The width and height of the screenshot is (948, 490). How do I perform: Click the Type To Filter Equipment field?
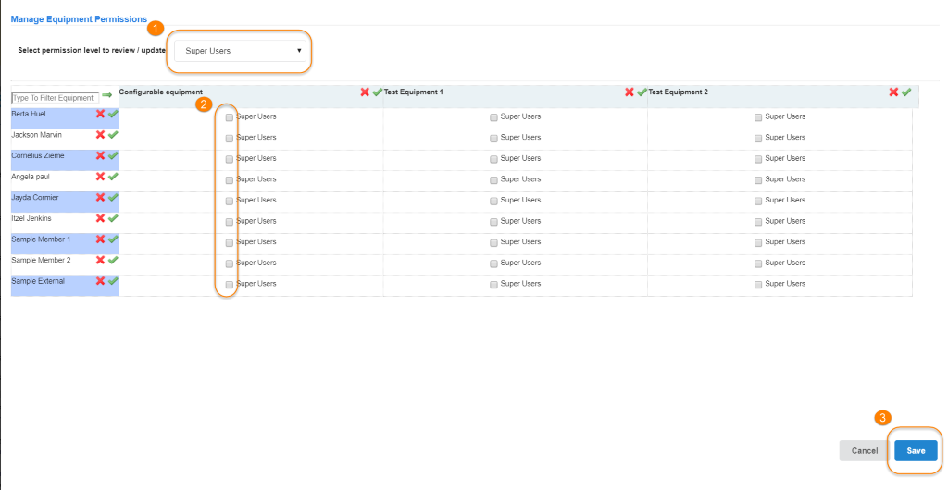(55, 97)
